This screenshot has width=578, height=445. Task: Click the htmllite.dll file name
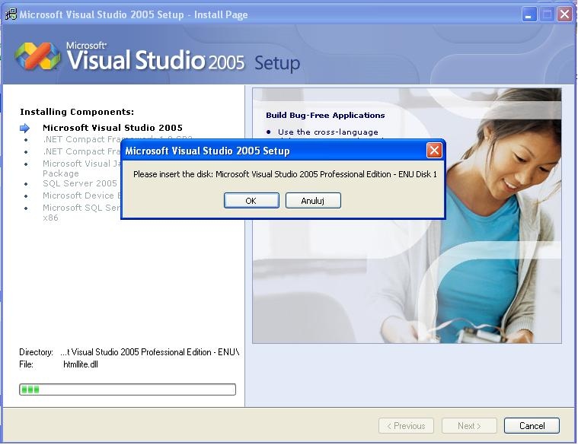81,364
